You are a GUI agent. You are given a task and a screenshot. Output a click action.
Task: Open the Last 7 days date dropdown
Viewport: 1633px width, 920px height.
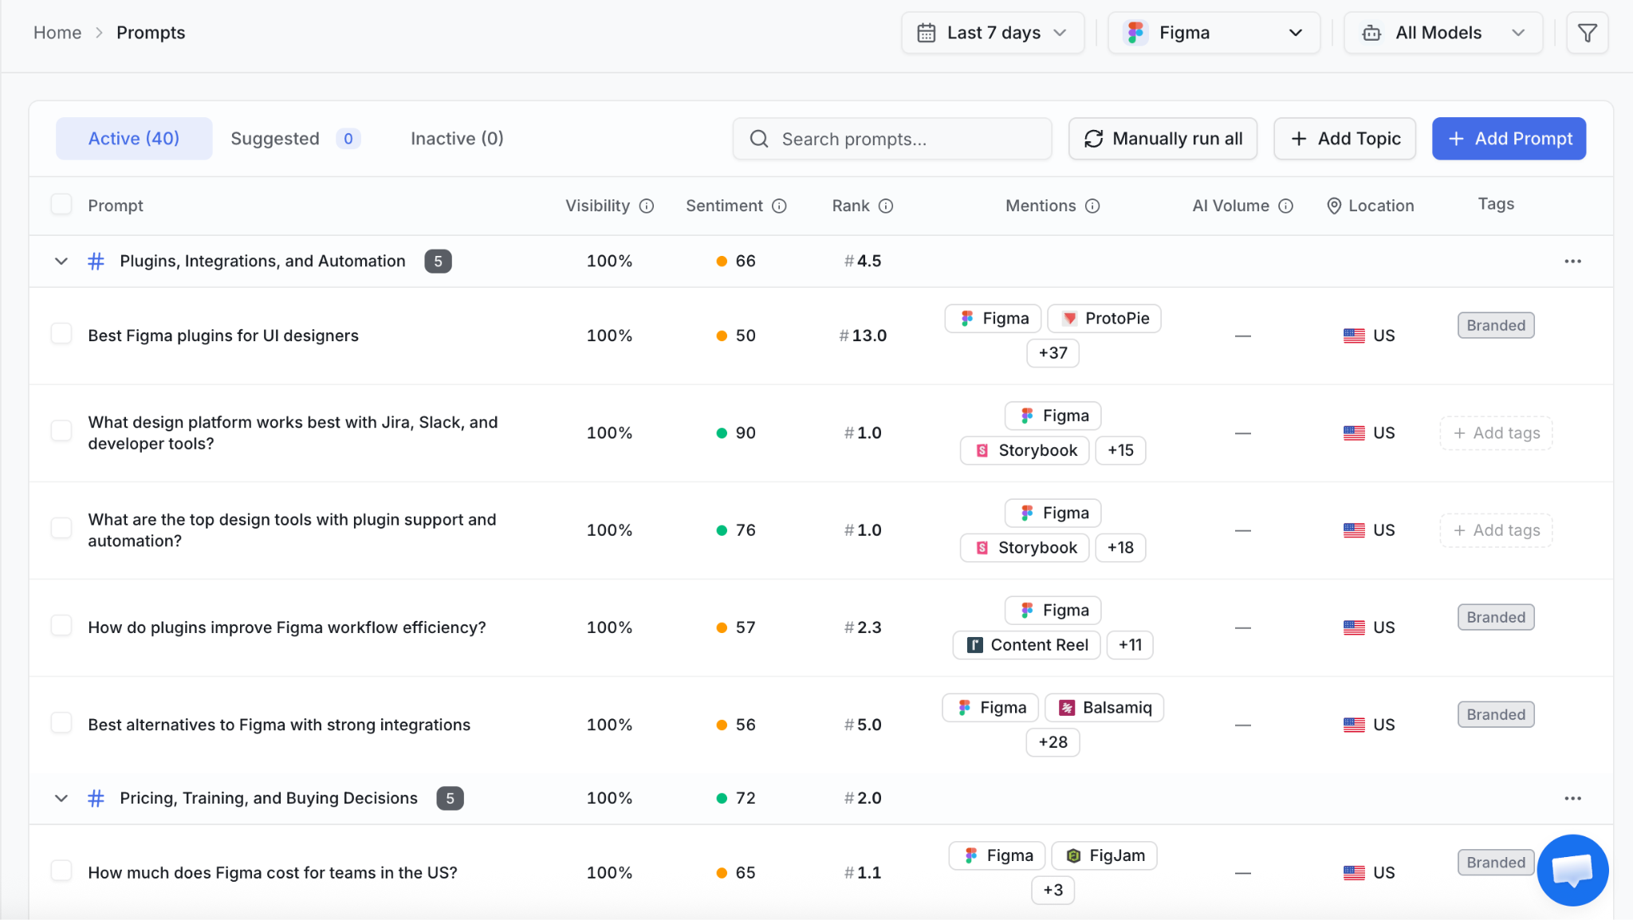(993, 33)
